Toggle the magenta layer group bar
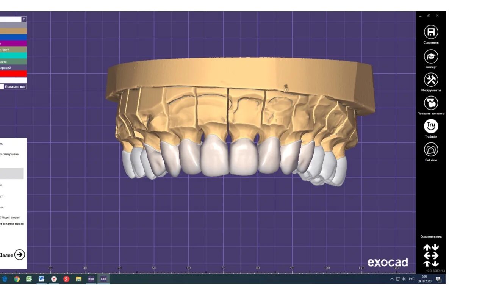The width and height of the screenshot is (485, 291). click(x=13, y=44)
